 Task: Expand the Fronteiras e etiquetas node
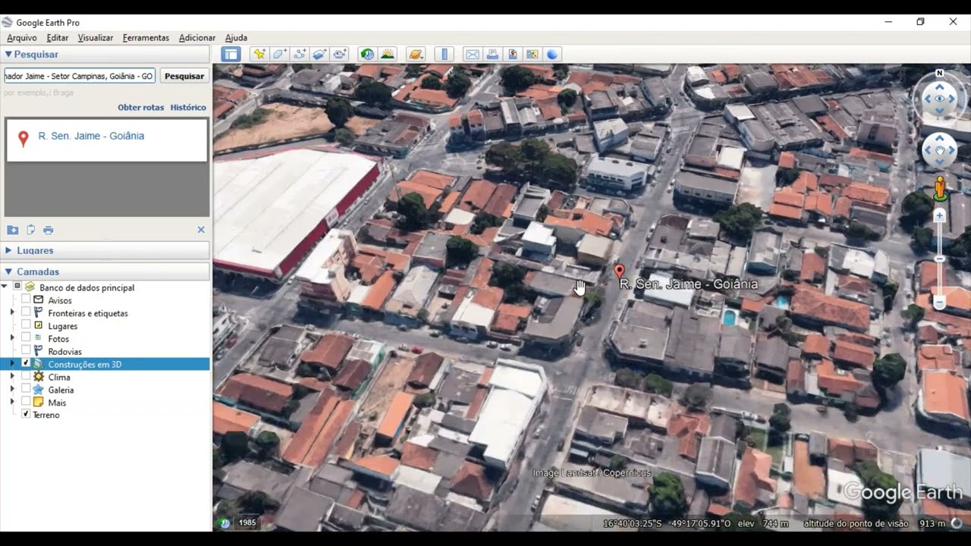(x=12, y=312)
